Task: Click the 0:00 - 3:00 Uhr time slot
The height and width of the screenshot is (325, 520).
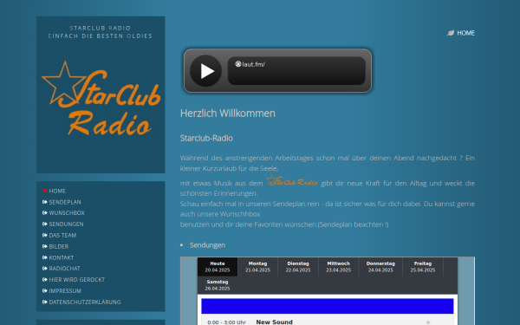Action: coord(226,322)
